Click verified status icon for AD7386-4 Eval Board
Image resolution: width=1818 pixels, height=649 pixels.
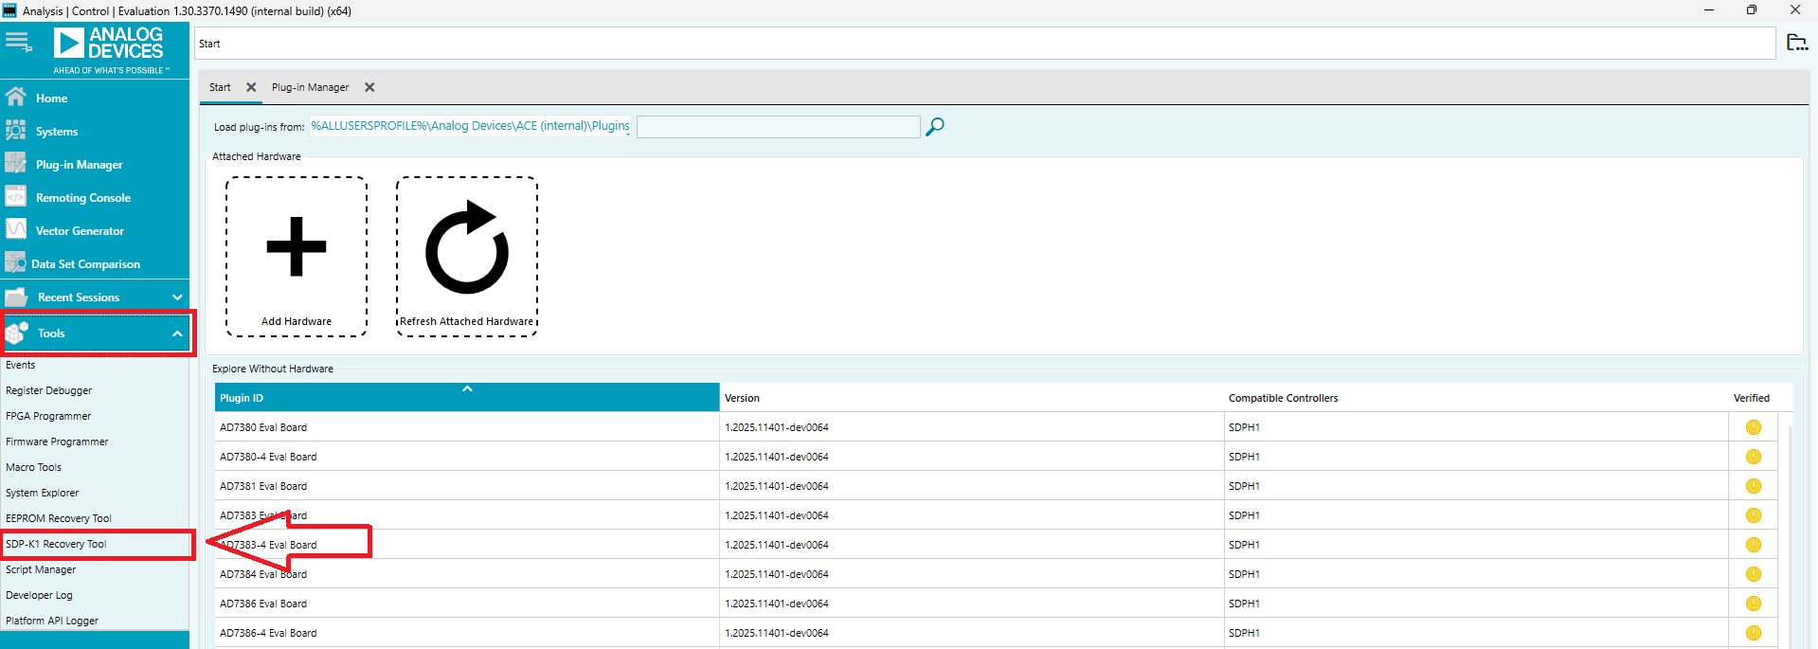click(x=1754, y=633)
